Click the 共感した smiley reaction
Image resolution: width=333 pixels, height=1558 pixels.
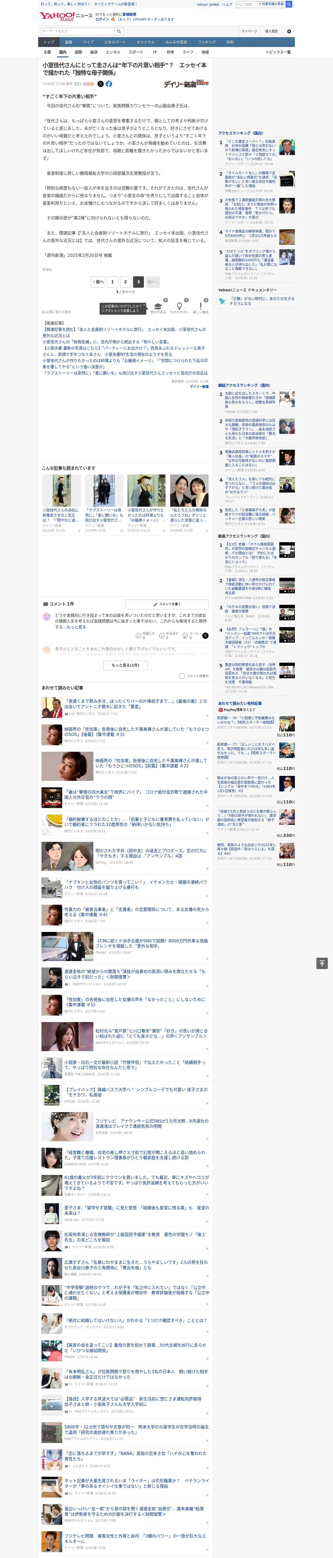[139, 635]
